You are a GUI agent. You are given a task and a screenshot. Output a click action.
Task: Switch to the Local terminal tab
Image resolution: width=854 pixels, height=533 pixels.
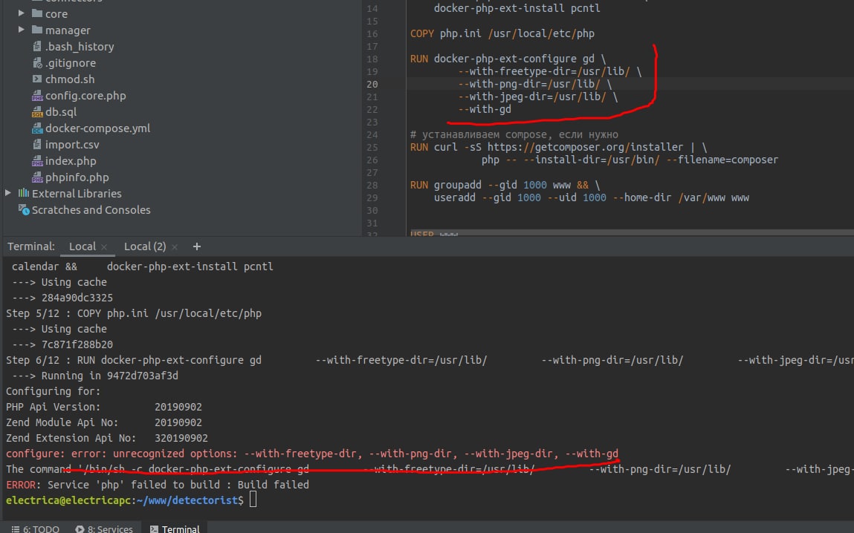tap(83, 246)
